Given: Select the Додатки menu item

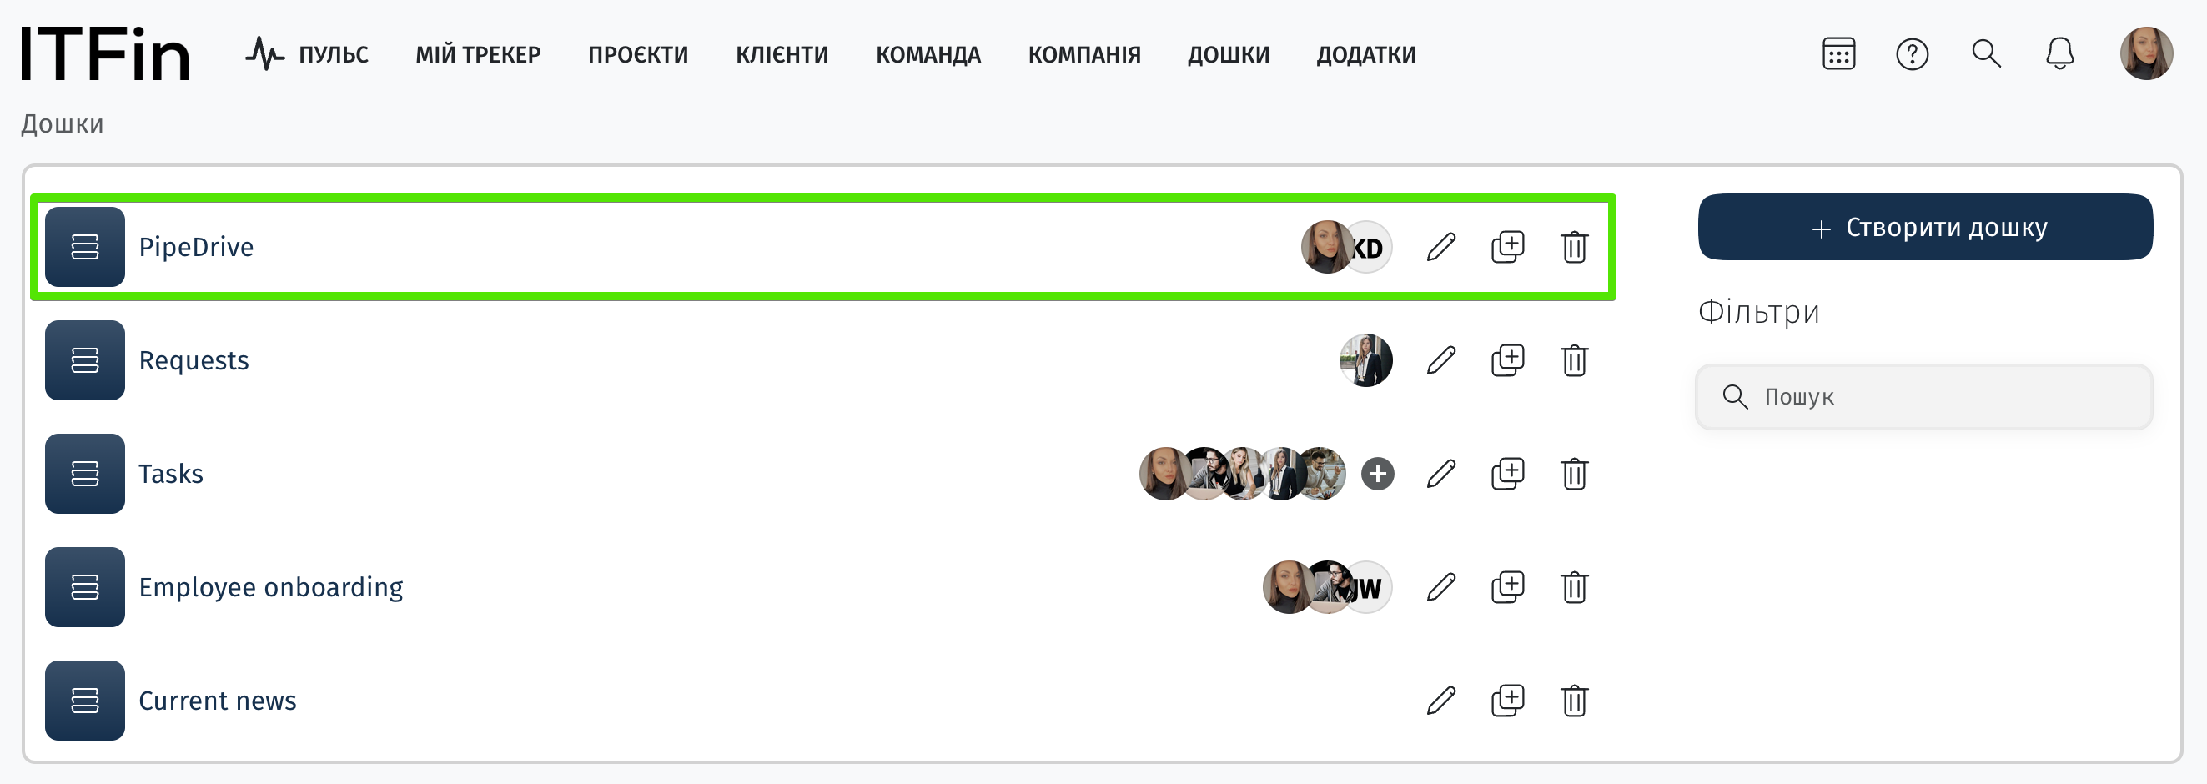Looking at the screenshot, I should (1365, 55).
